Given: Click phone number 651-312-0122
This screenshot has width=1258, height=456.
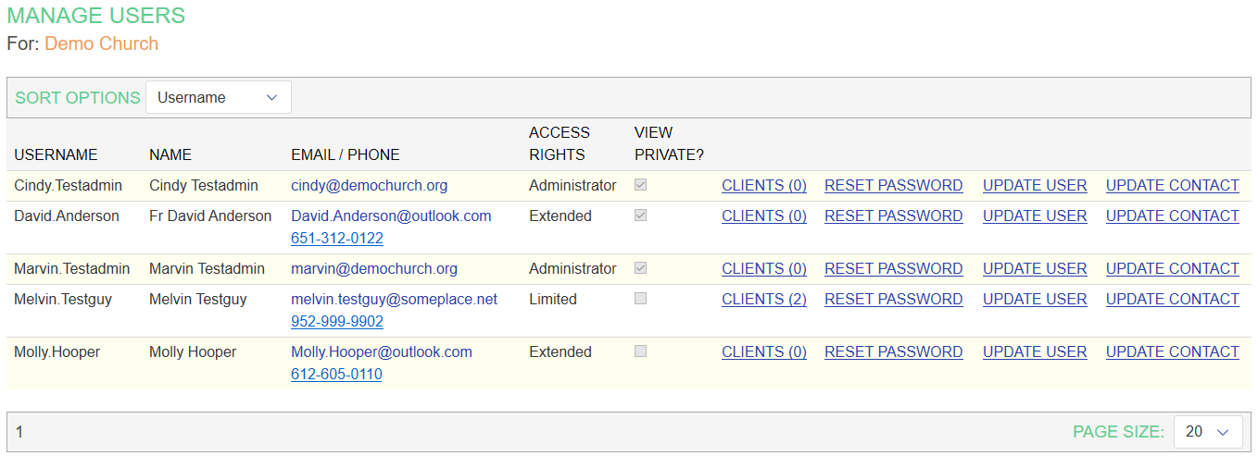Looking at the screenshot, I should (337, 239).
